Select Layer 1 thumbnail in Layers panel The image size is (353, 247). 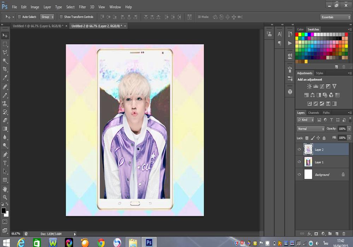308,162
